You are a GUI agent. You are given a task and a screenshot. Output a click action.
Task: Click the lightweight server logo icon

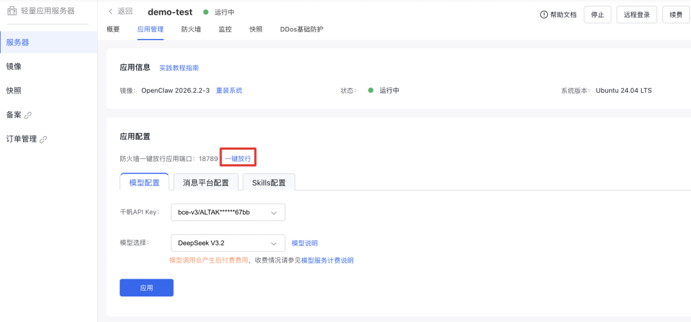click(12, 11)
